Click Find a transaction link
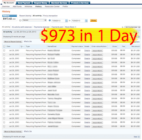 [50, 16]
